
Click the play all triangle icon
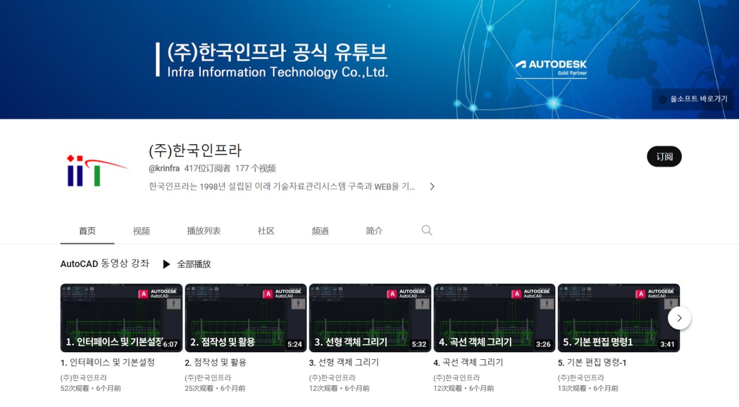point(166,264)
